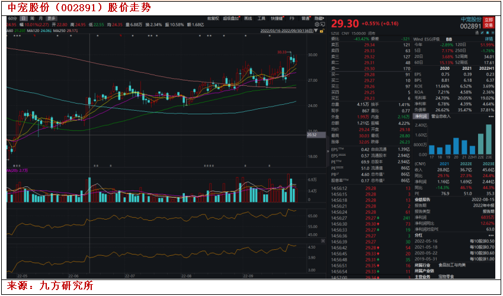The width and height of the screenshot is (503, 296).
Task: Select the 净利润 chart tab
Action: coord(421,117)
